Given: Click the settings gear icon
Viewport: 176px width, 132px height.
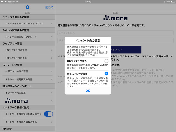Looking at the screenshot, I should pos(28,7).
